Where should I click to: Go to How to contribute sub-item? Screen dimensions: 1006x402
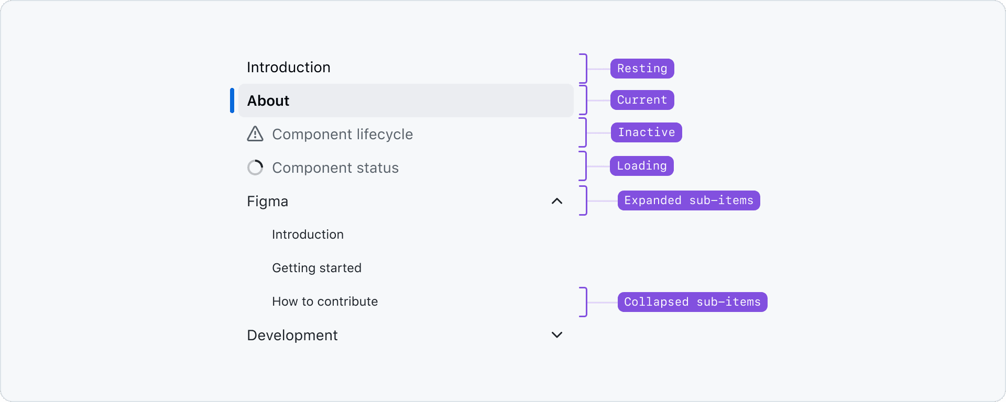pyautogui.click(x=325, y=301)
